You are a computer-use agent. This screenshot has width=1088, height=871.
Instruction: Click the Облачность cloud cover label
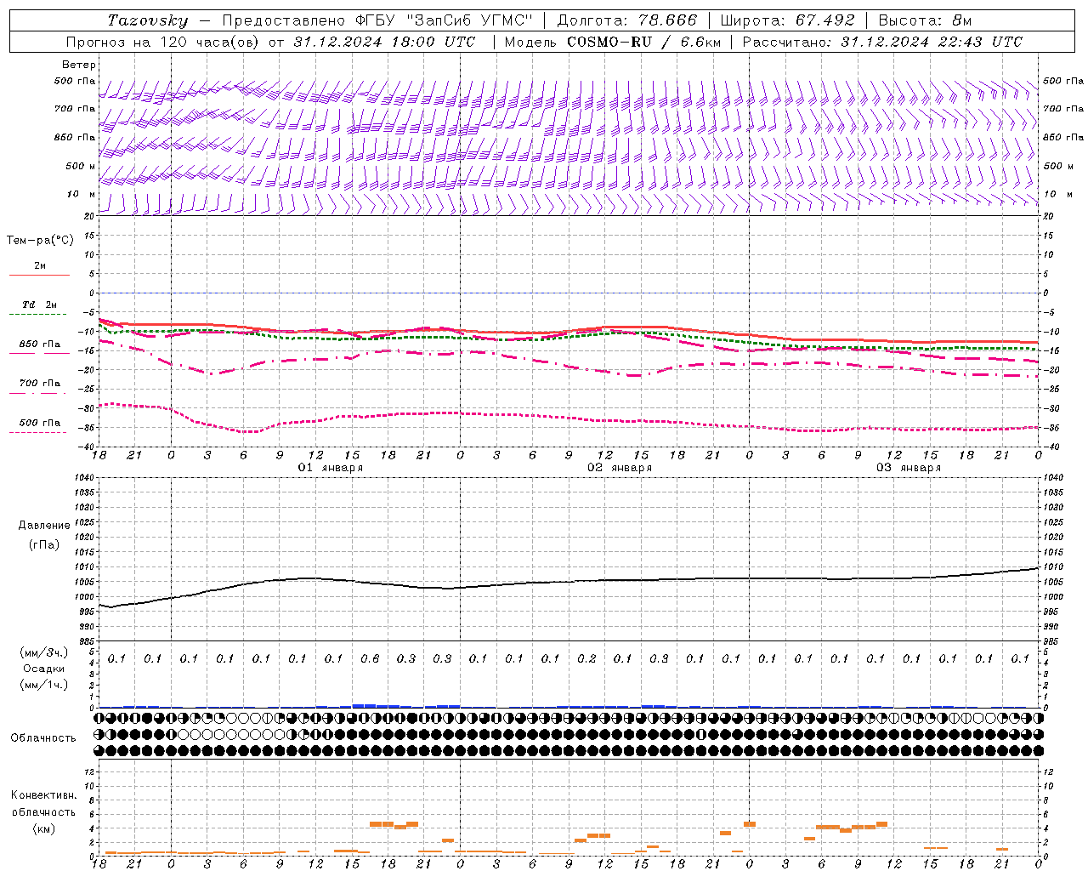43,737
